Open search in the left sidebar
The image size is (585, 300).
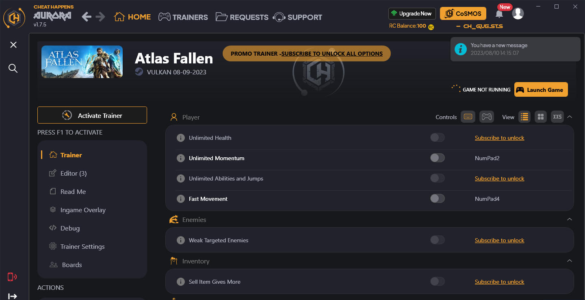pos(13,68)
